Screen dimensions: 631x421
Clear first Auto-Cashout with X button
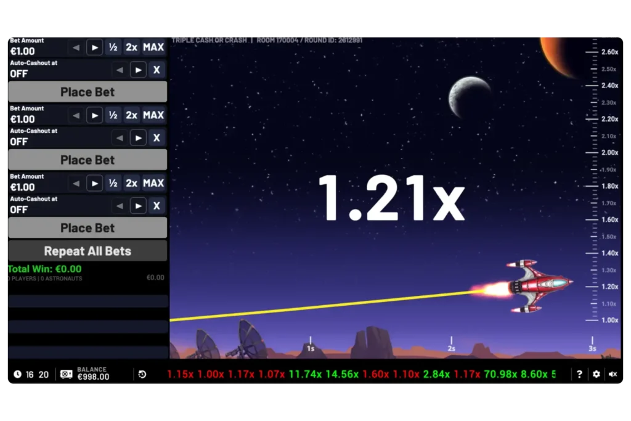point(157,70)
